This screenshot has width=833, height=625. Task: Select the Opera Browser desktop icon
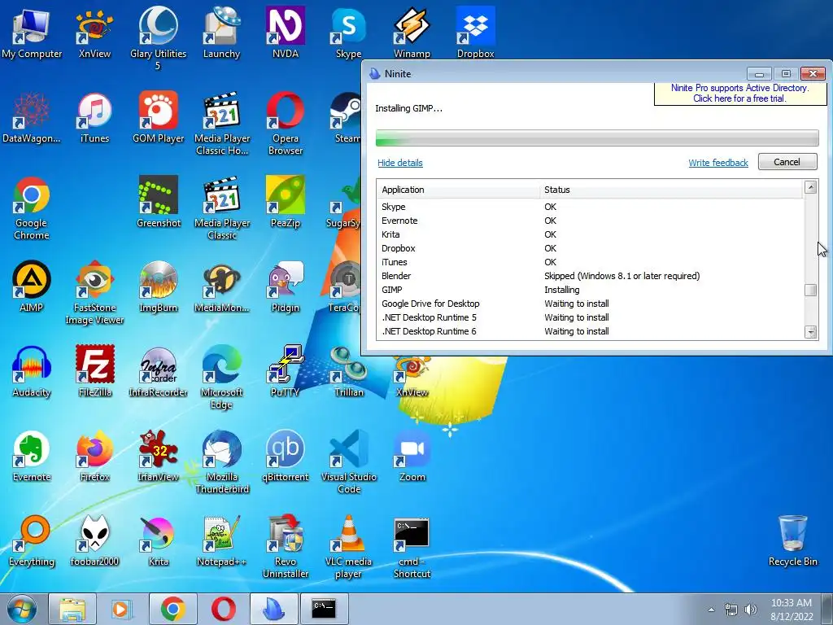pyautogui.click(x=286, y=124)
